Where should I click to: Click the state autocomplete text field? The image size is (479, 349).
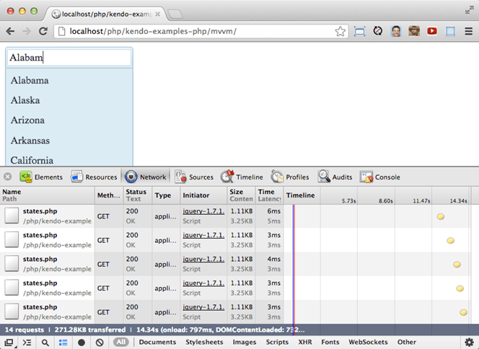tap(69, 58)
